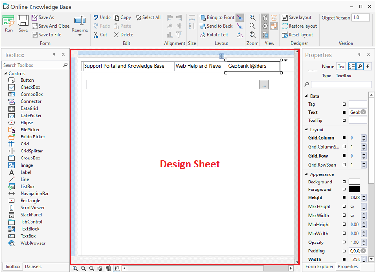Image resolution: width=376 pixels, height=273 pixels.
Task: Collapse the Controls tree in the Toolbox
Action: (5, 73)
